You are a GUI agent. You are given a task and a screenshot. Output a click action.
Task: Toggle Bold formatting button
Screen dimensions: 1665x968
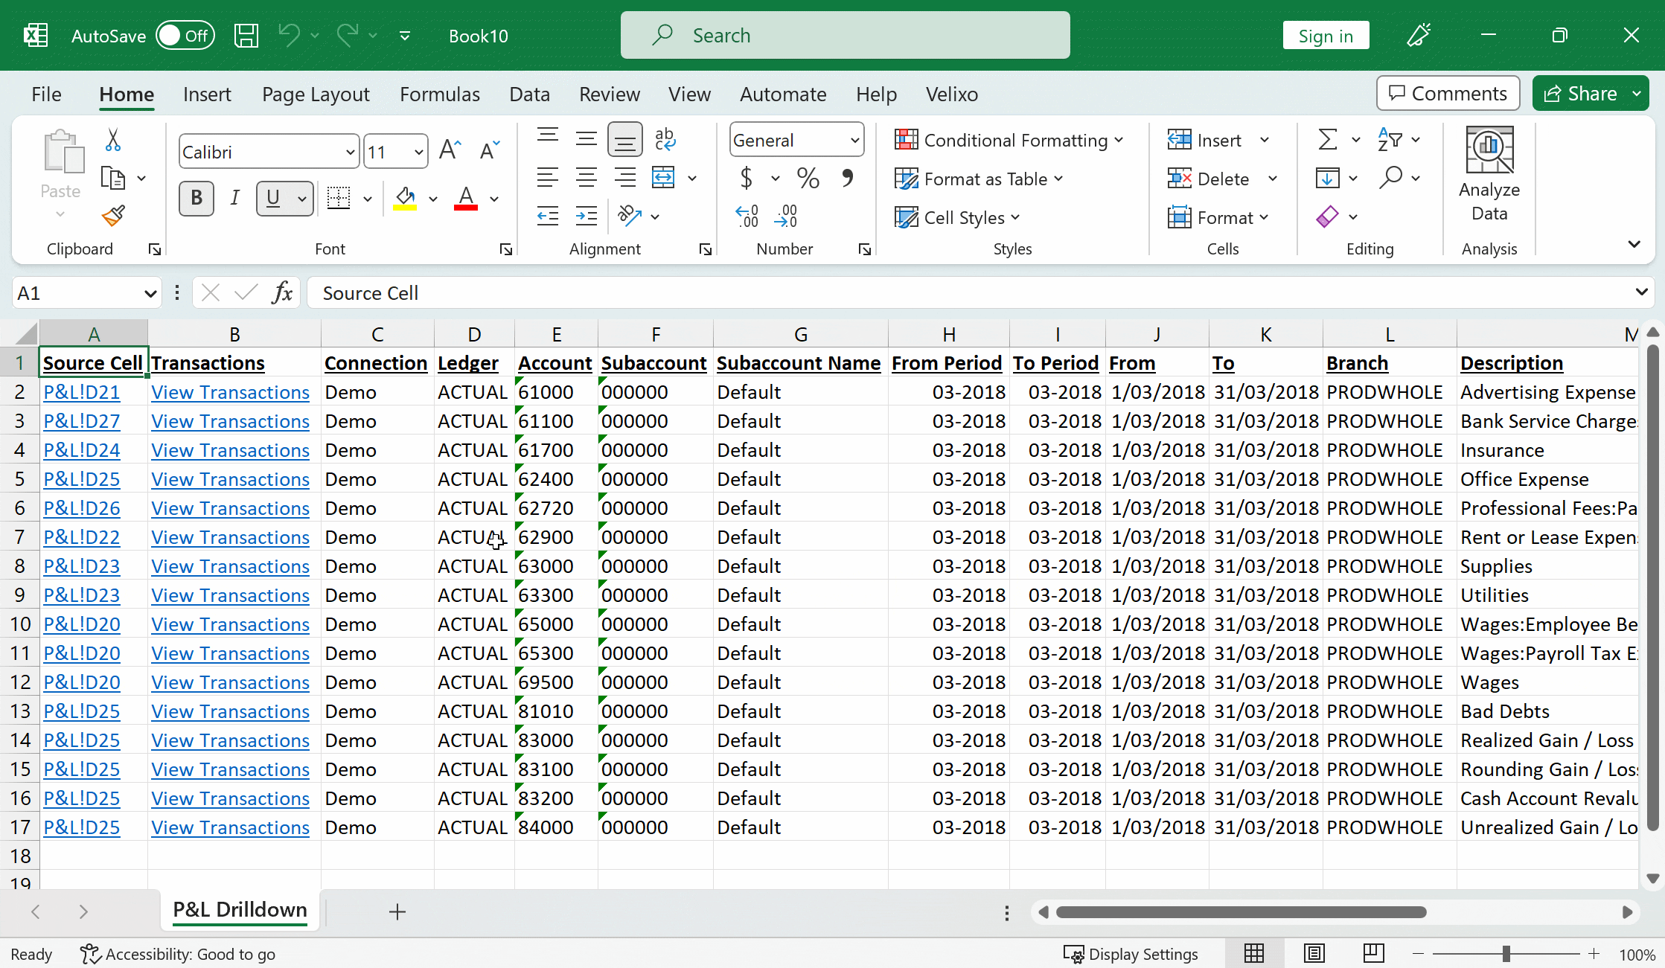coord(196,198)
